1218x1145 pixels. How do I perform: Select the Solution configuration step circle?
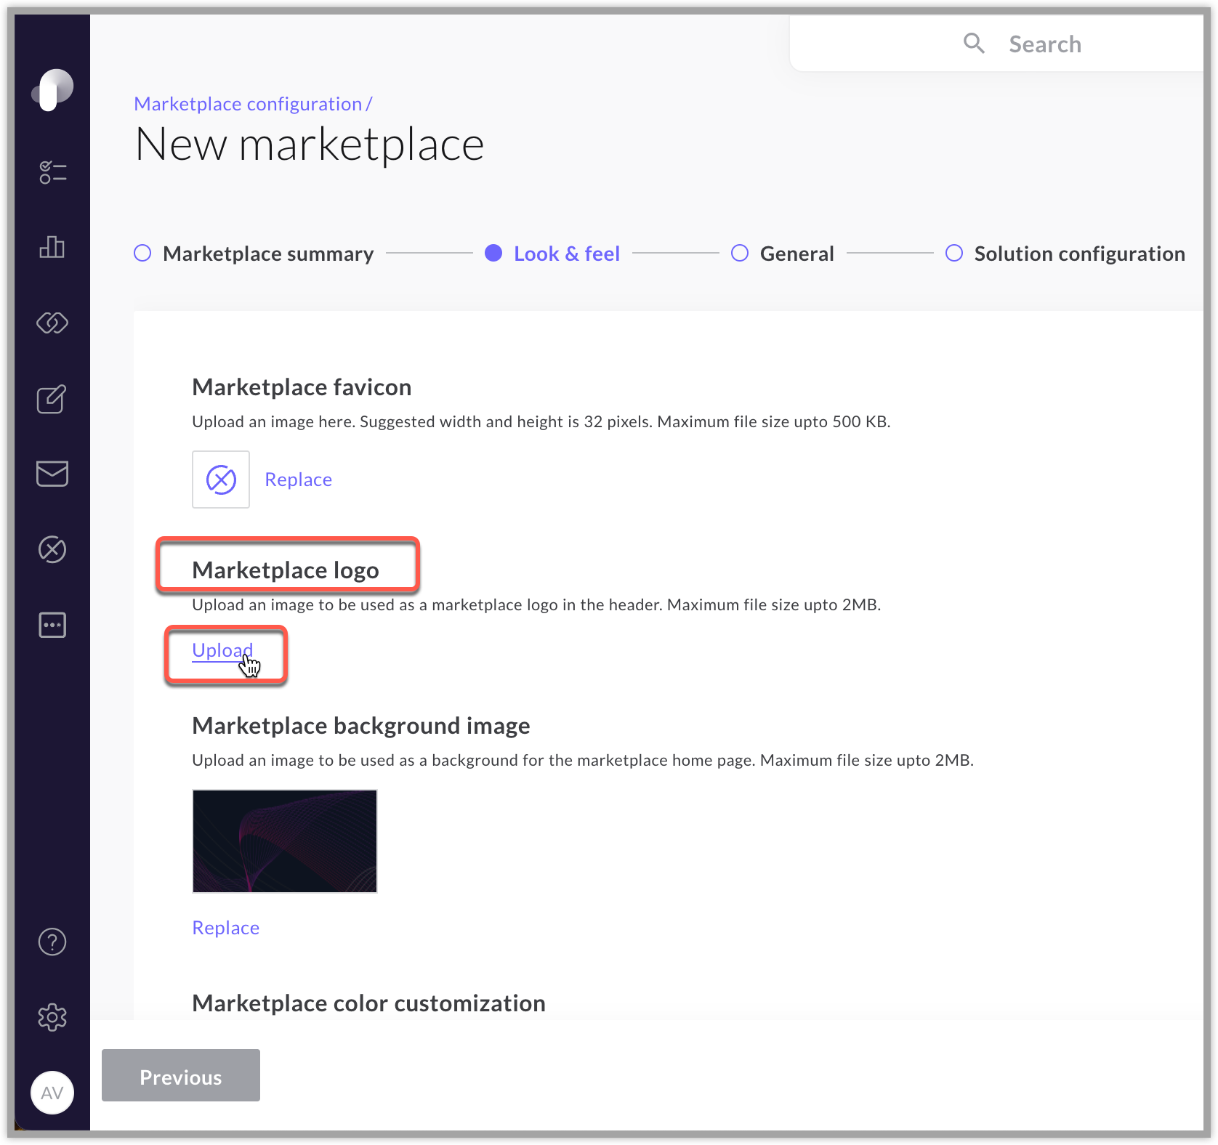point(953,253)
